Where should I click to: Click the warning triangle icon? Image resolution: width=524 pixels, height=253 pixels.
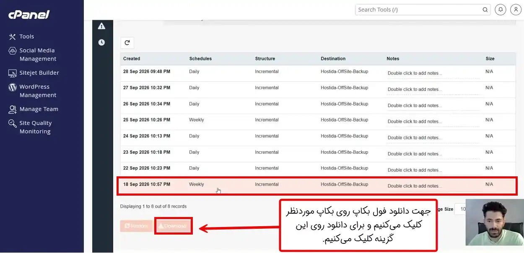(x=101, y=26)
